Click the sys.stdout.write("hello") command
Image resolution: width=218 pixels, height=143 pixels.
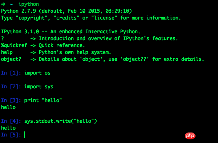pyautogui.click(x=60, y=121)
